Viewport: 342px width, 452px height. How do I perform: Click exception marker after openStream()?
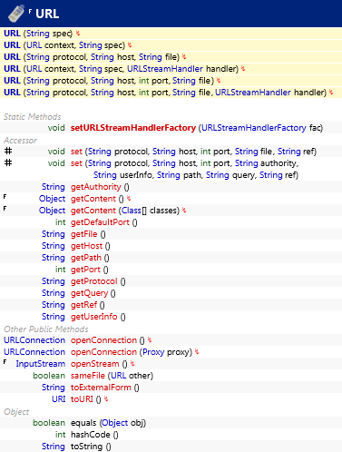tap(132, 364)
